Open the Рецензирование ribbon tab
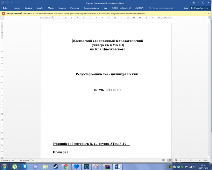The height and width of the screenshot is (170, 212). [x=92, y=8]
